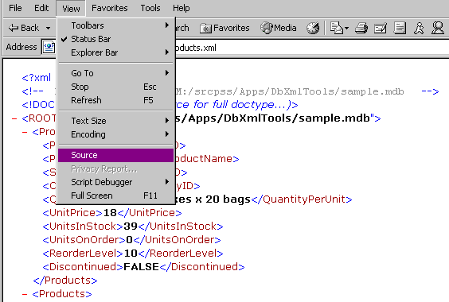Click the UnitsOnOrder value 0
449x302 pixels.
(130, 240)
